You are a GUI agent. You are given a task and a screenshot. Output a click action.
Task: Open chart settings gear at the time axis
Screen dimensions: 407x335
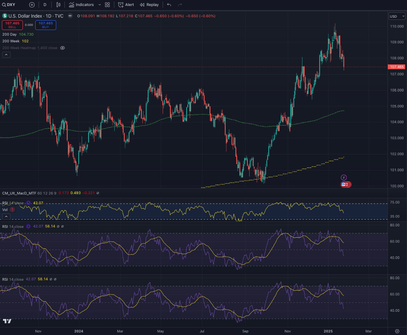click(397, 331)
